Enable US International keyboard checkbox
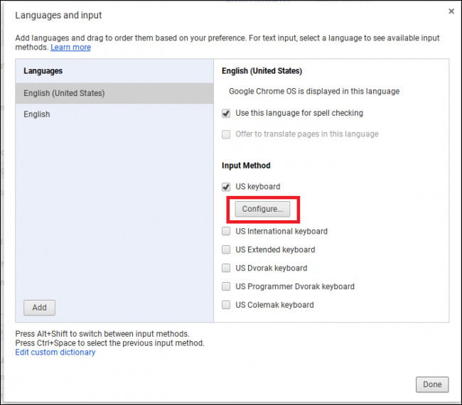This screenshot has width=462, height=405. coord(226,231)
